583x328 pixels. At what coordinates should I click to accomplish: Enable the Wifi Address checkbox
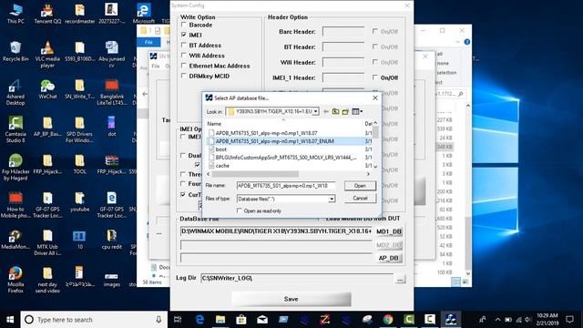point(184,56)
